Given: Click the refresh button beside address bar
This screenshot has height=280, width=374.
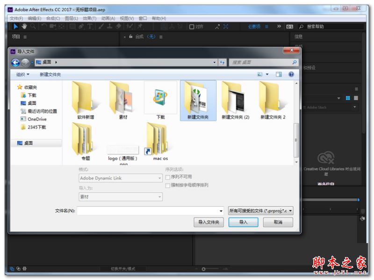Looking at the screenshot, I should (x=223, y=63).
